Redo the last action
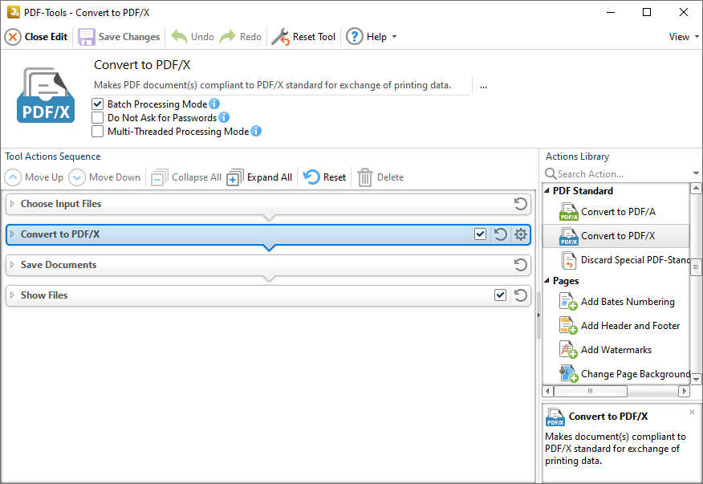The width and height of the screenshot is (703, 484). pos(241,37)
